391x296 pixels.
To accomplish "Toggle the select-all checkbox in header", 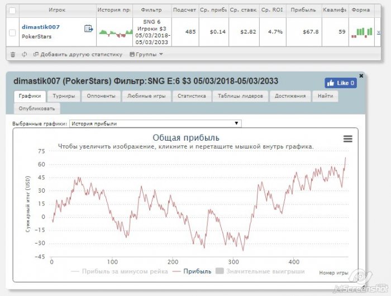I will click(x=12, y=11).
